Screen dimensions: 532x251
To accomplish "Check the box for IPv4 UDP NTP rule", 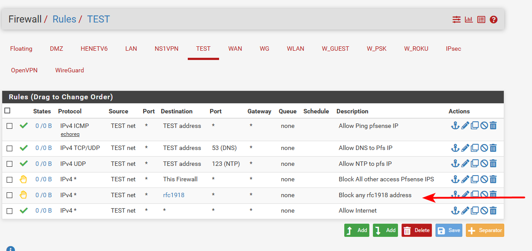I will coord(9,164).
